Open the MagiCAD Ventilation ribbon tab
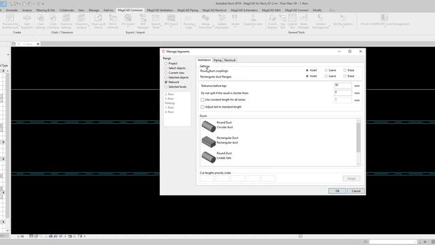435x245 pixels. coord(160,10)
